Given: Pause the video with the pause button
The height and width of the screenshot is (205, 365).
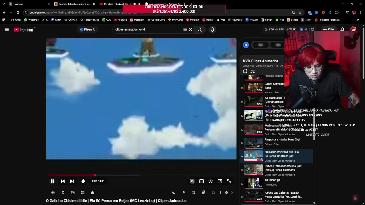Looking at the screenshot, I should click(x=52, y=181).
